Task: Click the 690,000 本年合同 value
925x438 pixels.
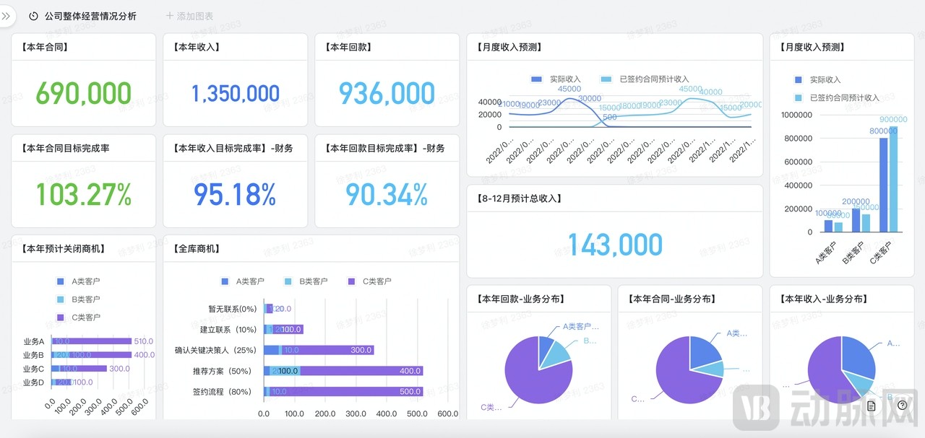Action: (x=84, y=94)
